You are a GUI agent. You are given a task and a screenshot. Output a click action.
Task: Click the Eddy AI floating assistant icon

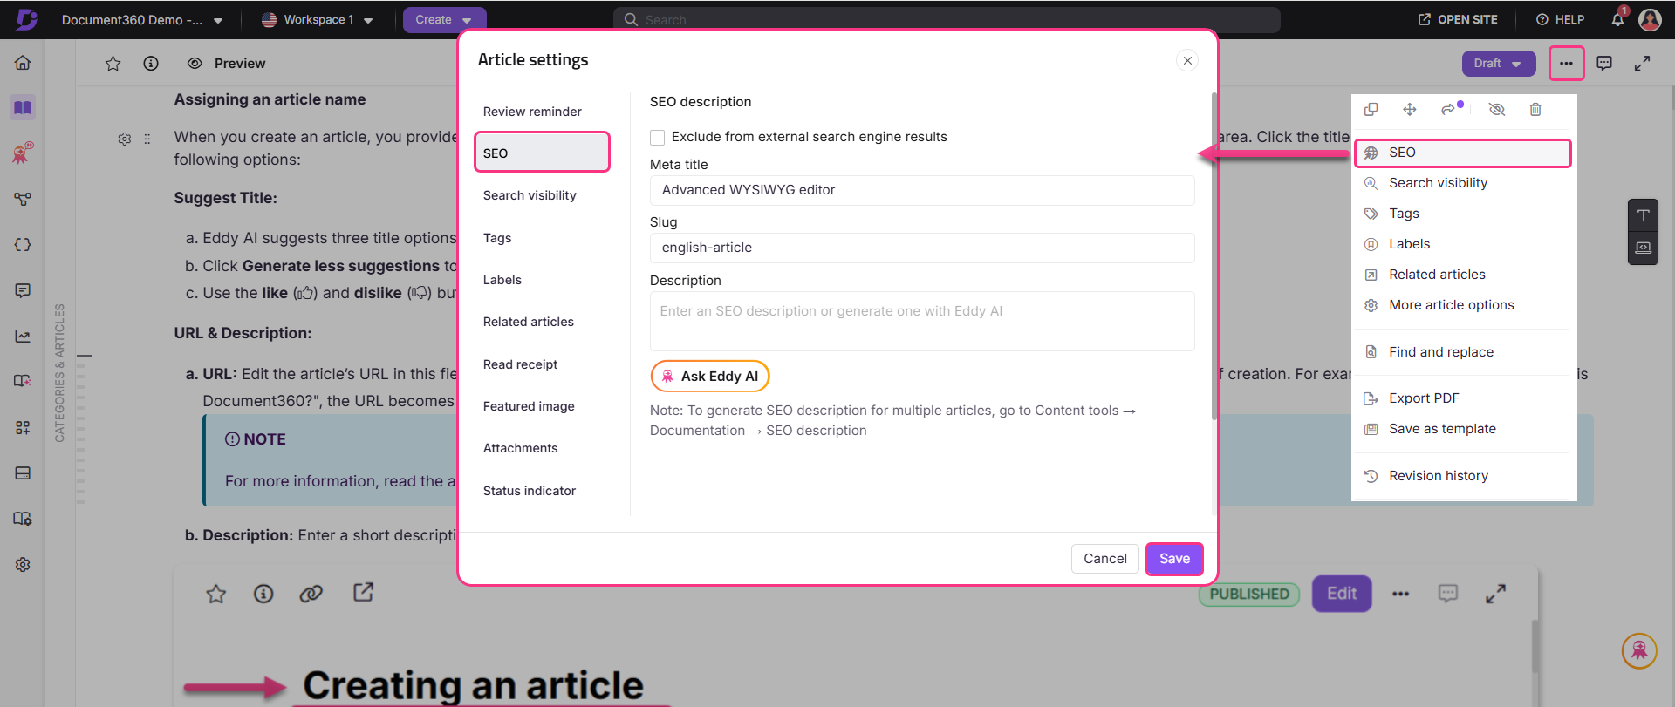click(1639, 650)
